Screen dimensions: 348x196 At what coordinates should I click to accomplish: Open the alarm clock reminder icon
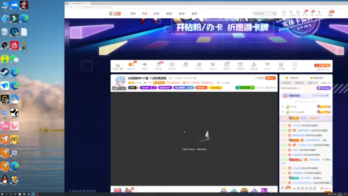pyautogui.click(x=240, y=64)
